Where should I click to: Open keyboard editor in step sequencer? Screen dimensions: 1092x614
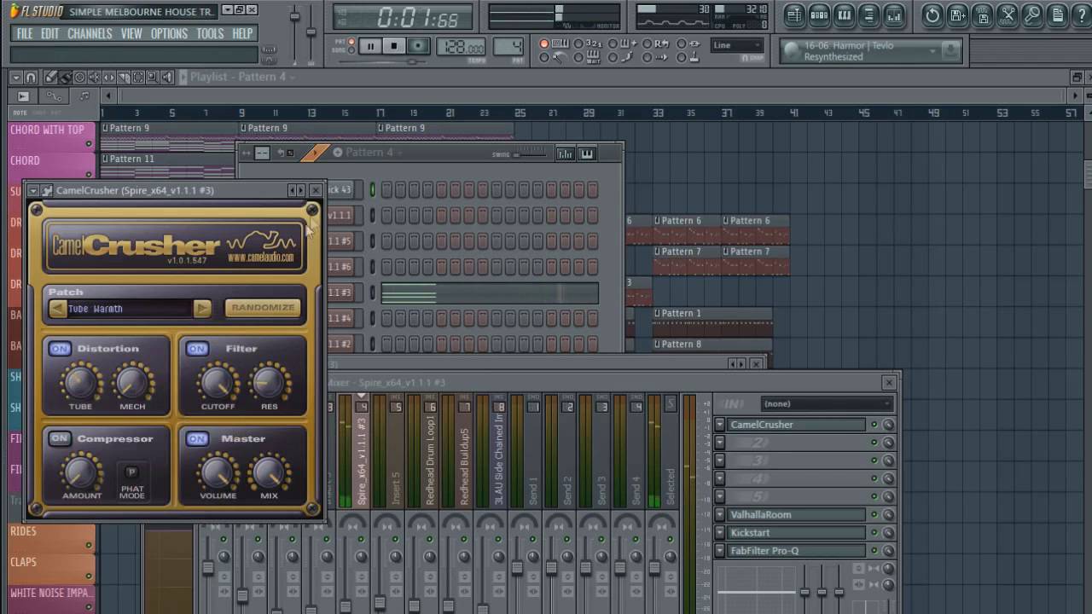(587, 153)
